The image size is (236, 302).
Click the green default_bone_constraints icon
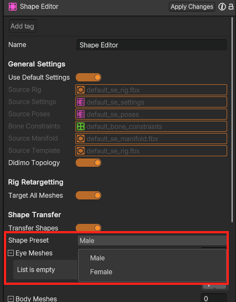[81, 126]
